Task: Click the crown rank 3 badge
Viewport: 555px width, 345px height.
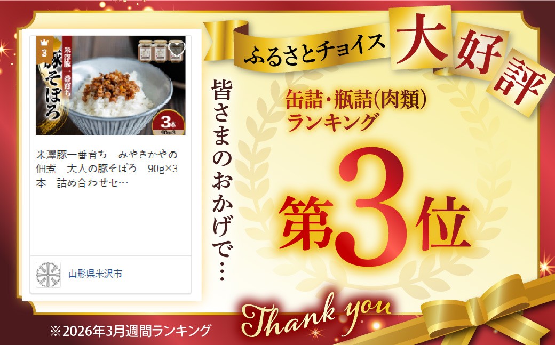Action: tap(44, 49)
